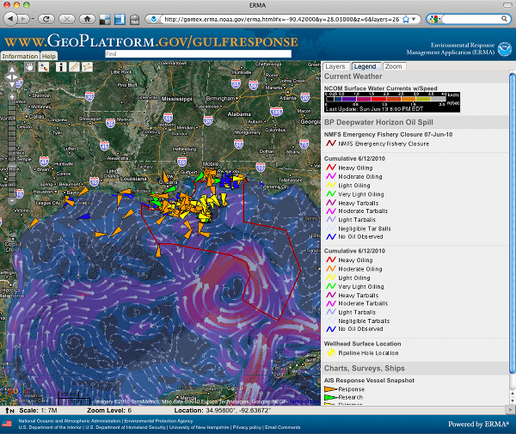Click the US flag icon in footer

click(x=7, y=425)
